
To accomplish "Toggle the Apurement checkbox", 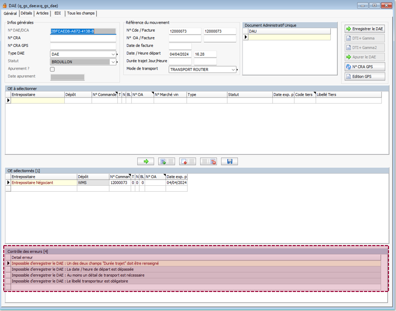I will tap(52, 69).
